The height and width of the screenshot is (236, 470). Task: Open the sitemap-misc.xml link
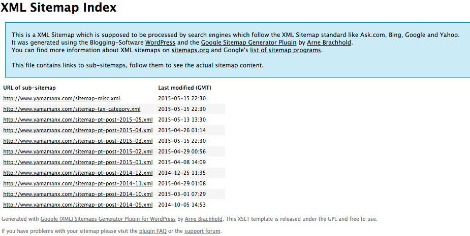tap(61, 98)
